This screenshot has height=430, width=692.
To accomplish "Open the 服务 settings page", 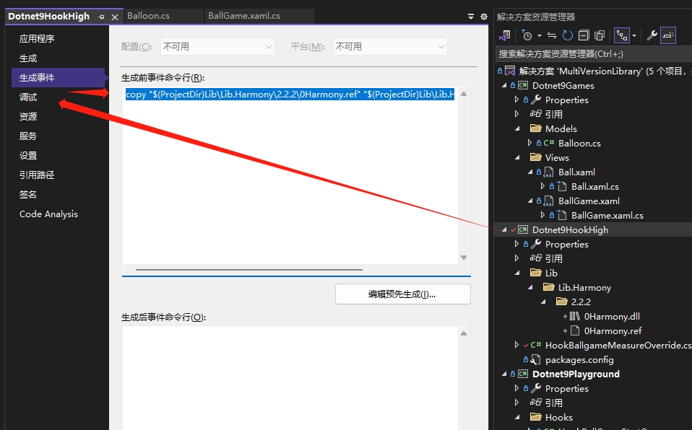I will [28, 136].
